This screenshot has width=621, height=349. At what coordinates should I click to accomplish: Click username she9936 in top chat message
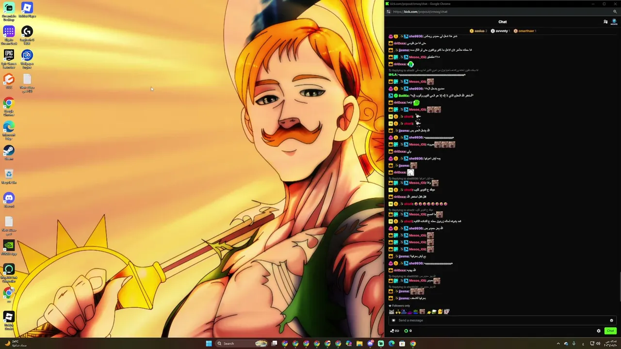pos(416,36)
